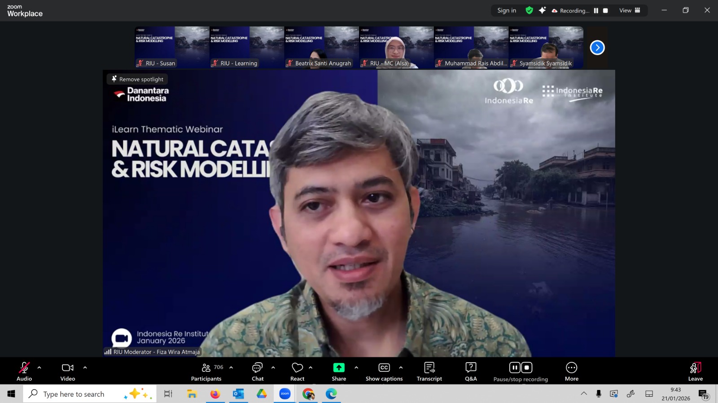Open the Q&A panel
The height and width of the screenshot is (403, 718).
(x=471, y=371)
